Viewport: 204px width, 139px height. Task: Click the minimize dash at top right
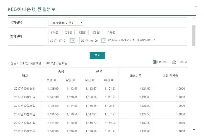[x=196, y=7]
